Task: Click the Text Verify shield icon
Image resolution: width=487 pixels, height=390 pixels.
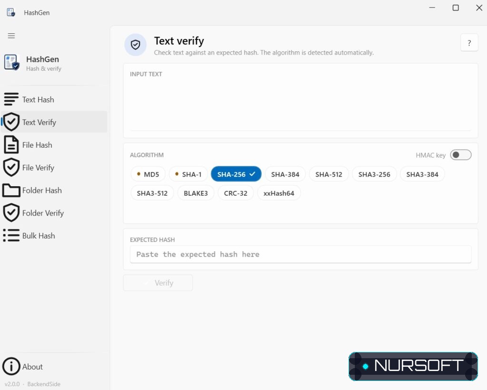Action: [11, 122]
